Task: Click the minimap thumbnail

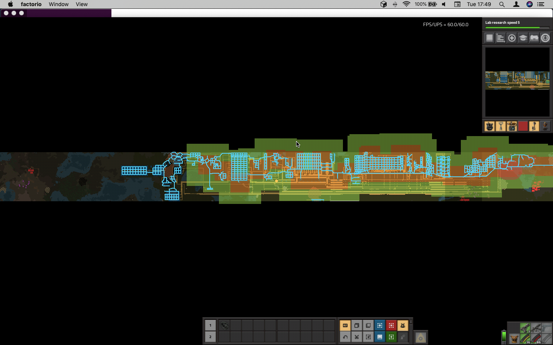Action: [x=517, y=82]
